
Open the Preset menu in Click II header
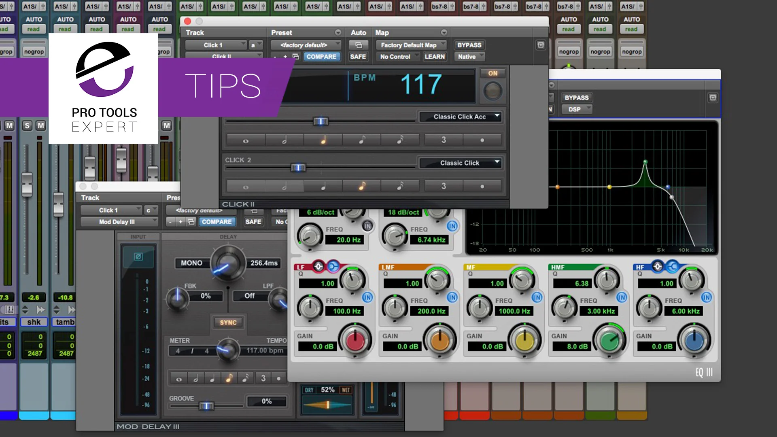tap(338, 32)
